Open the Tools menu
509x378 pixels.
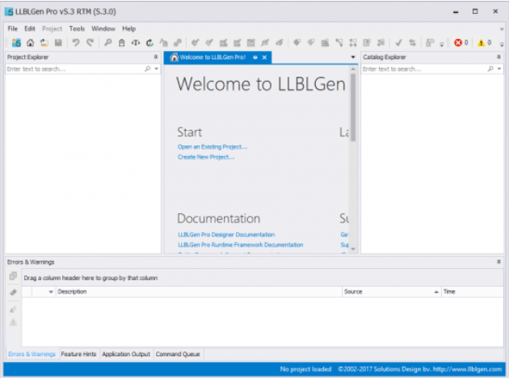[77, 28]
